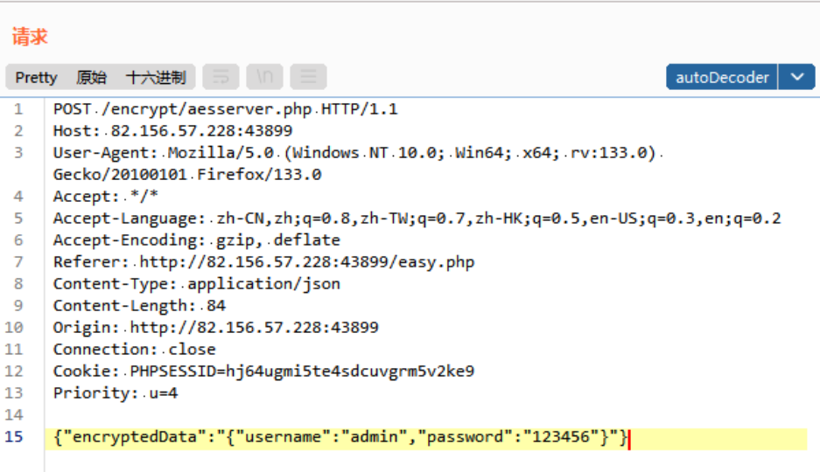Click the Cookie PHPSESSID line
Viewport: 820px width, 472px height.
point(263,371)
